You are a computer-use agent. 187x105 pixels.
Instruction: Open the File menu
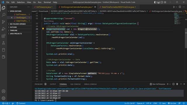[8, 2]
